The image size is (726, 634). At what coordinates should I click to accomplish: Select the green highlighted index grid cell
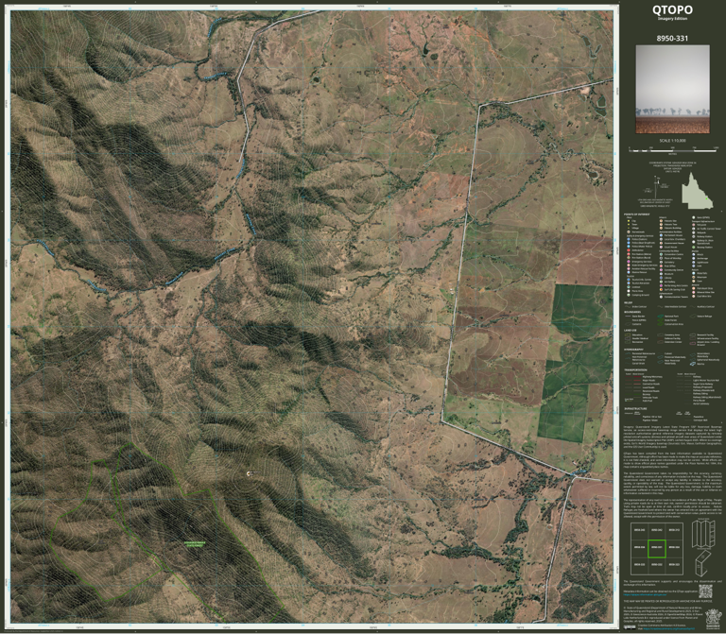tap(657, 549)
